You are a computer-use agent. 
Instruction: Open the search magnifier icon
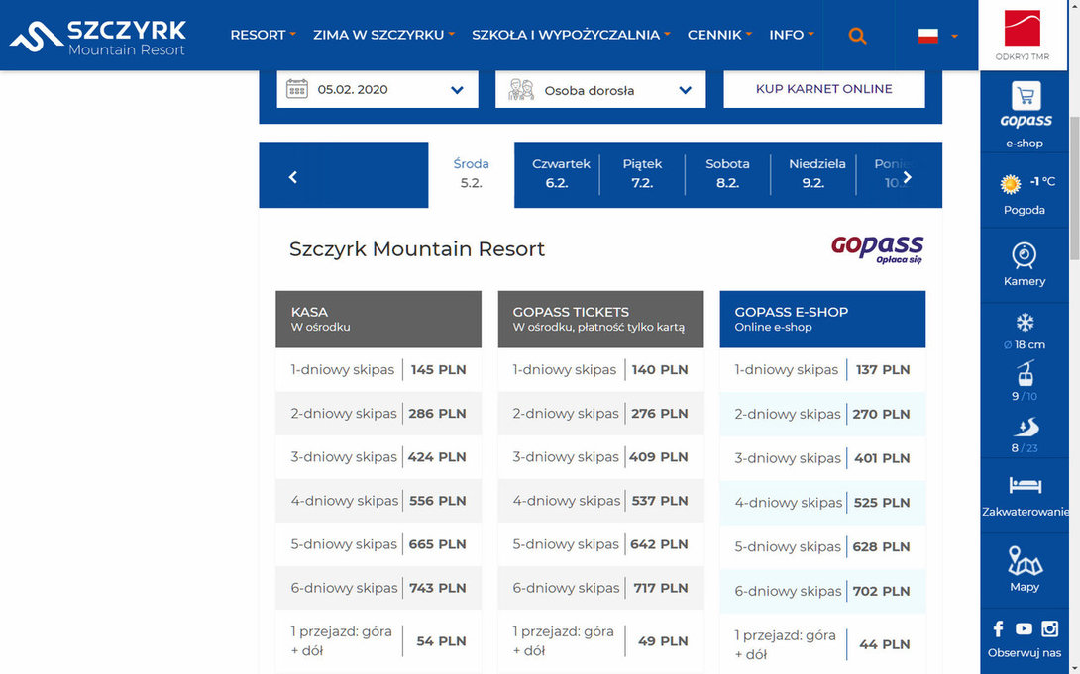click(x=857, y=35)
